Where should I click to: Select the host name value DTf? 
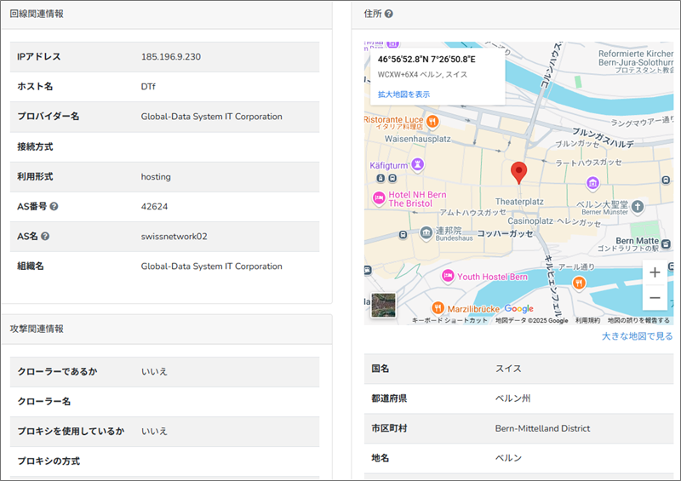tap(148, 87)
